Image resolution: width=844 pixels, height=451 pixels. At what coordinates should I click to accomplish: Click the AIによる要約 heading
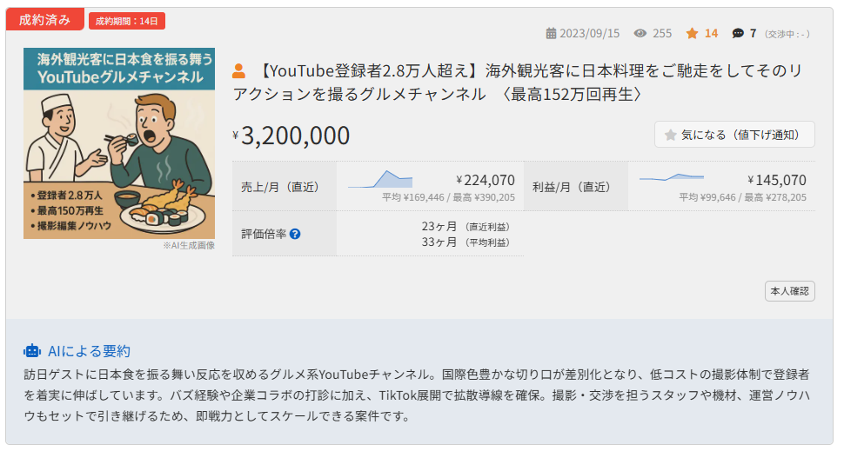coord(90,351)
